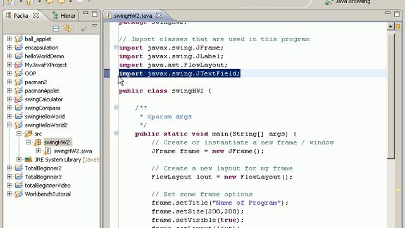Screen dimensions: 405x228
Task: Select pacman2 project folder icon
Action: click(x=18, y=82)
